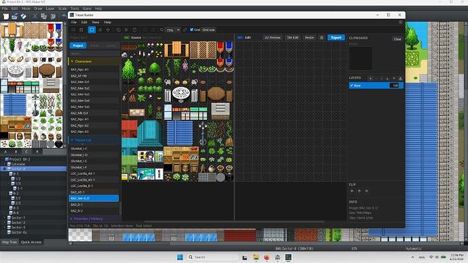
Task: Add a new layer with the plus icon
Action: point(370,79)
